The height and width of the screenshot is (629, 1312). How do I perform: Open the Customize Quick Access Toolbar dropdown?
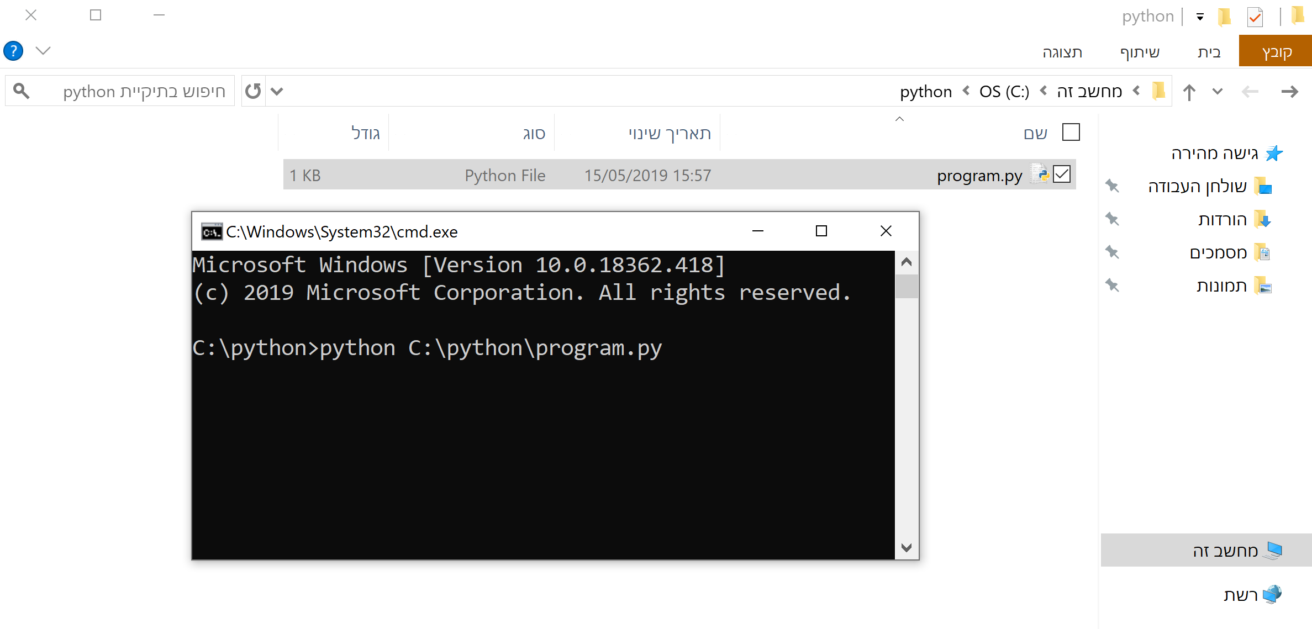(x=1200, y=17)
